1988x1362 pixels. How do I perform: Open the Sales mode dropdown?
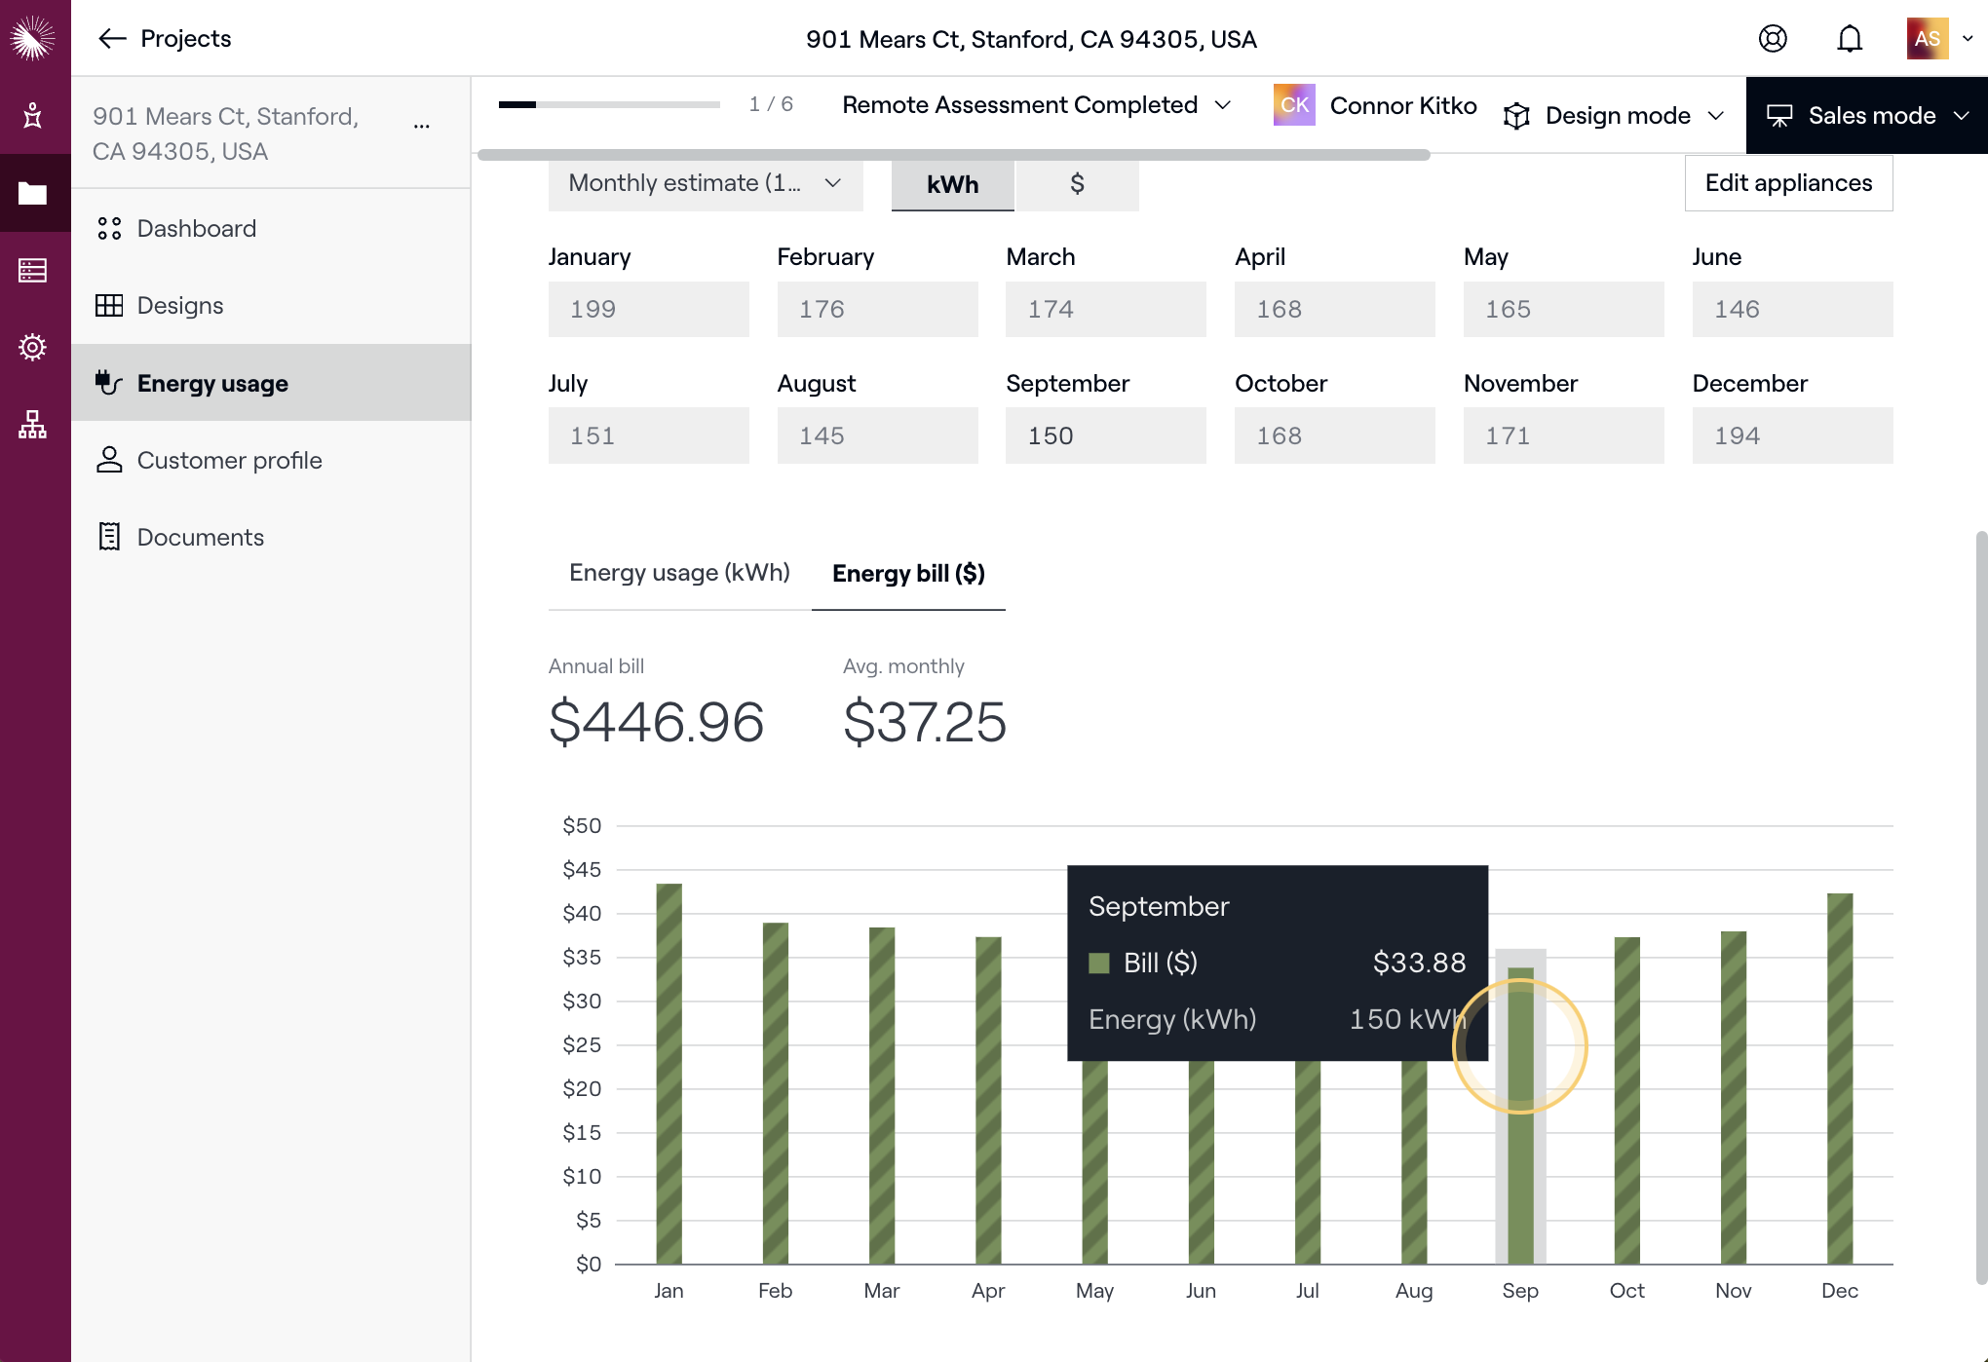click(x=1867, y=116)
